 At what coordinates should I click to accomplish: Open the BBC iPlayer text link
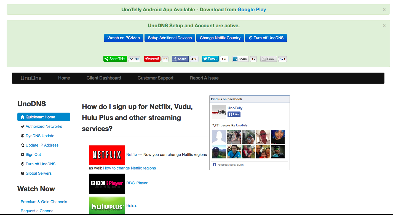[x=137, y=183]
